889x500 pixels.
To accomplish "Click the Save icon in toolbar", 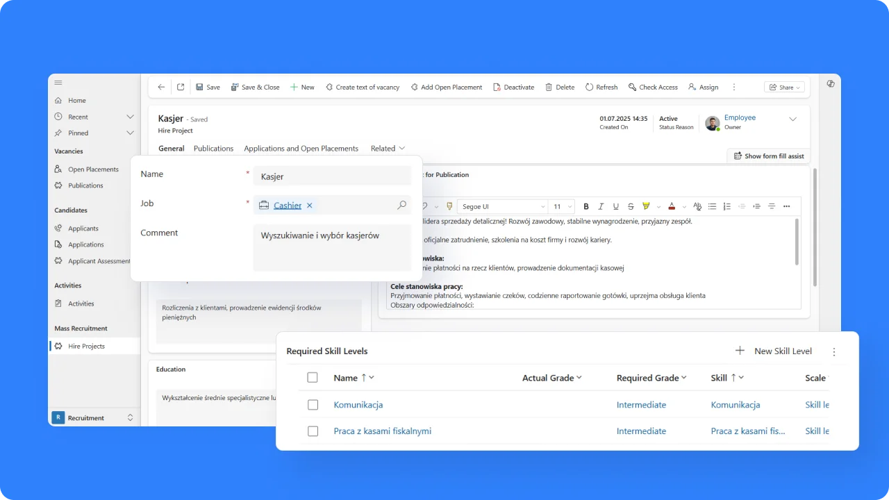I will (x=200, y=87).
